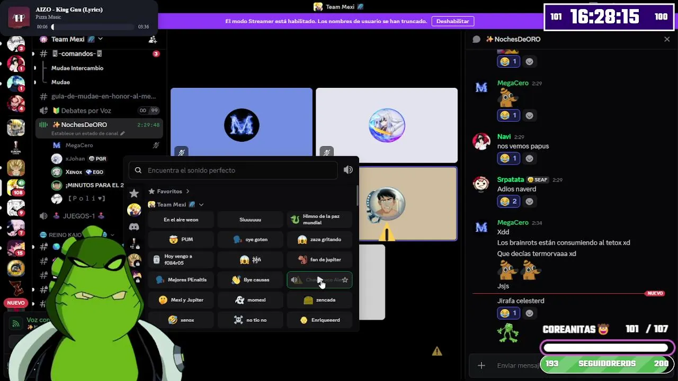Select MegaCero's blue video tile
The image size is (678, 381).
[x=242, y=125]
